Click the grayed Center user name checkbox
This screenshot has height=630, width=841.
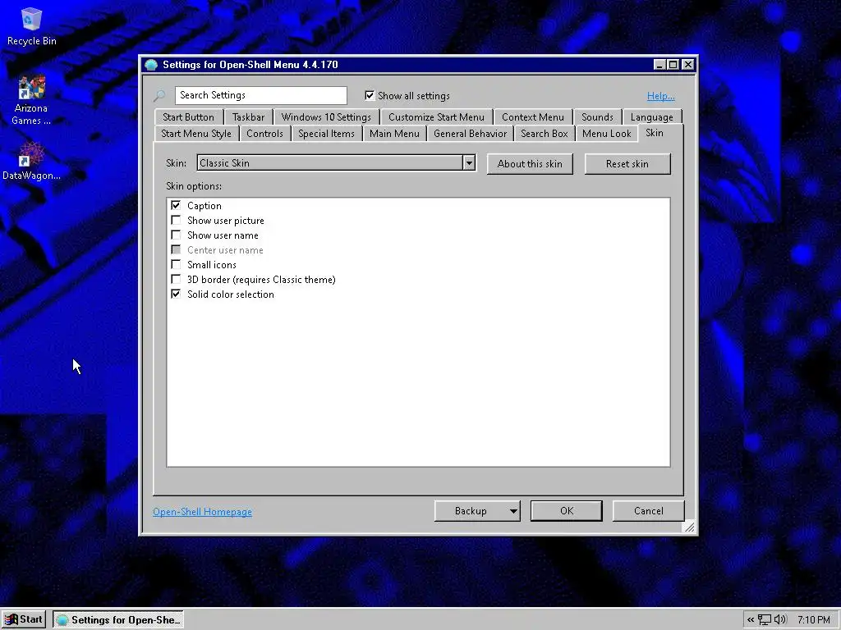(176, 249)
